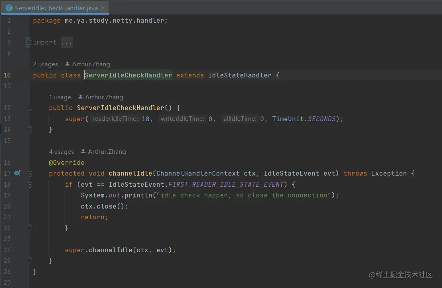Click the folded import ellipsis placeholder
Screen dimensions: 442x288
[67, 43]
